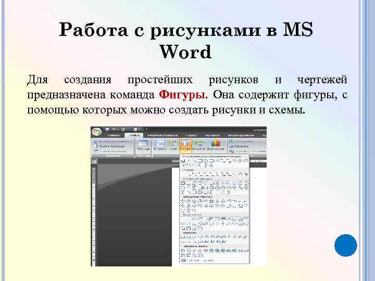Open the Ссылки ribbon tab

pyautogui.click(x=191, y=135)
